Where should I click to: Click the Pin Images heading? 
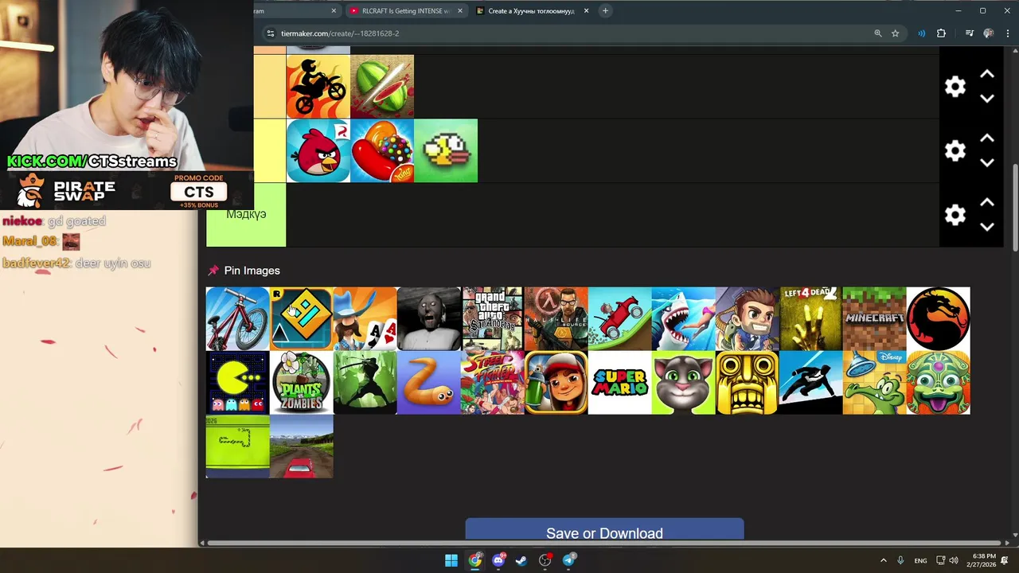point(252,271)
